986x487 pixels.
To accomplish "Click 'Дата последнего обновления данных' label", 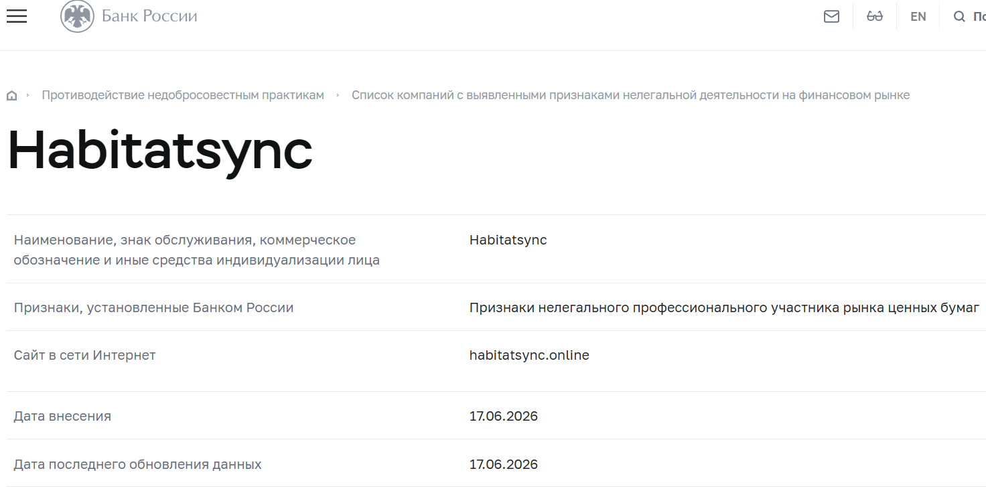I will click(137, 464).
